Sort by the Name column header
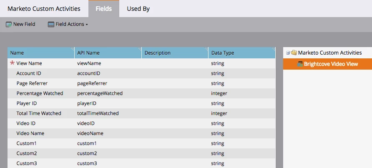Image resolution: width=372 pixels, height=168 pixels. click(41, 53)
